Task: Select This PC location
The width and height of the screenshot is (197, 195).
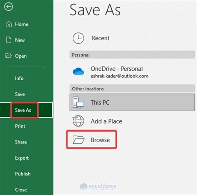Action: (132, 102)
